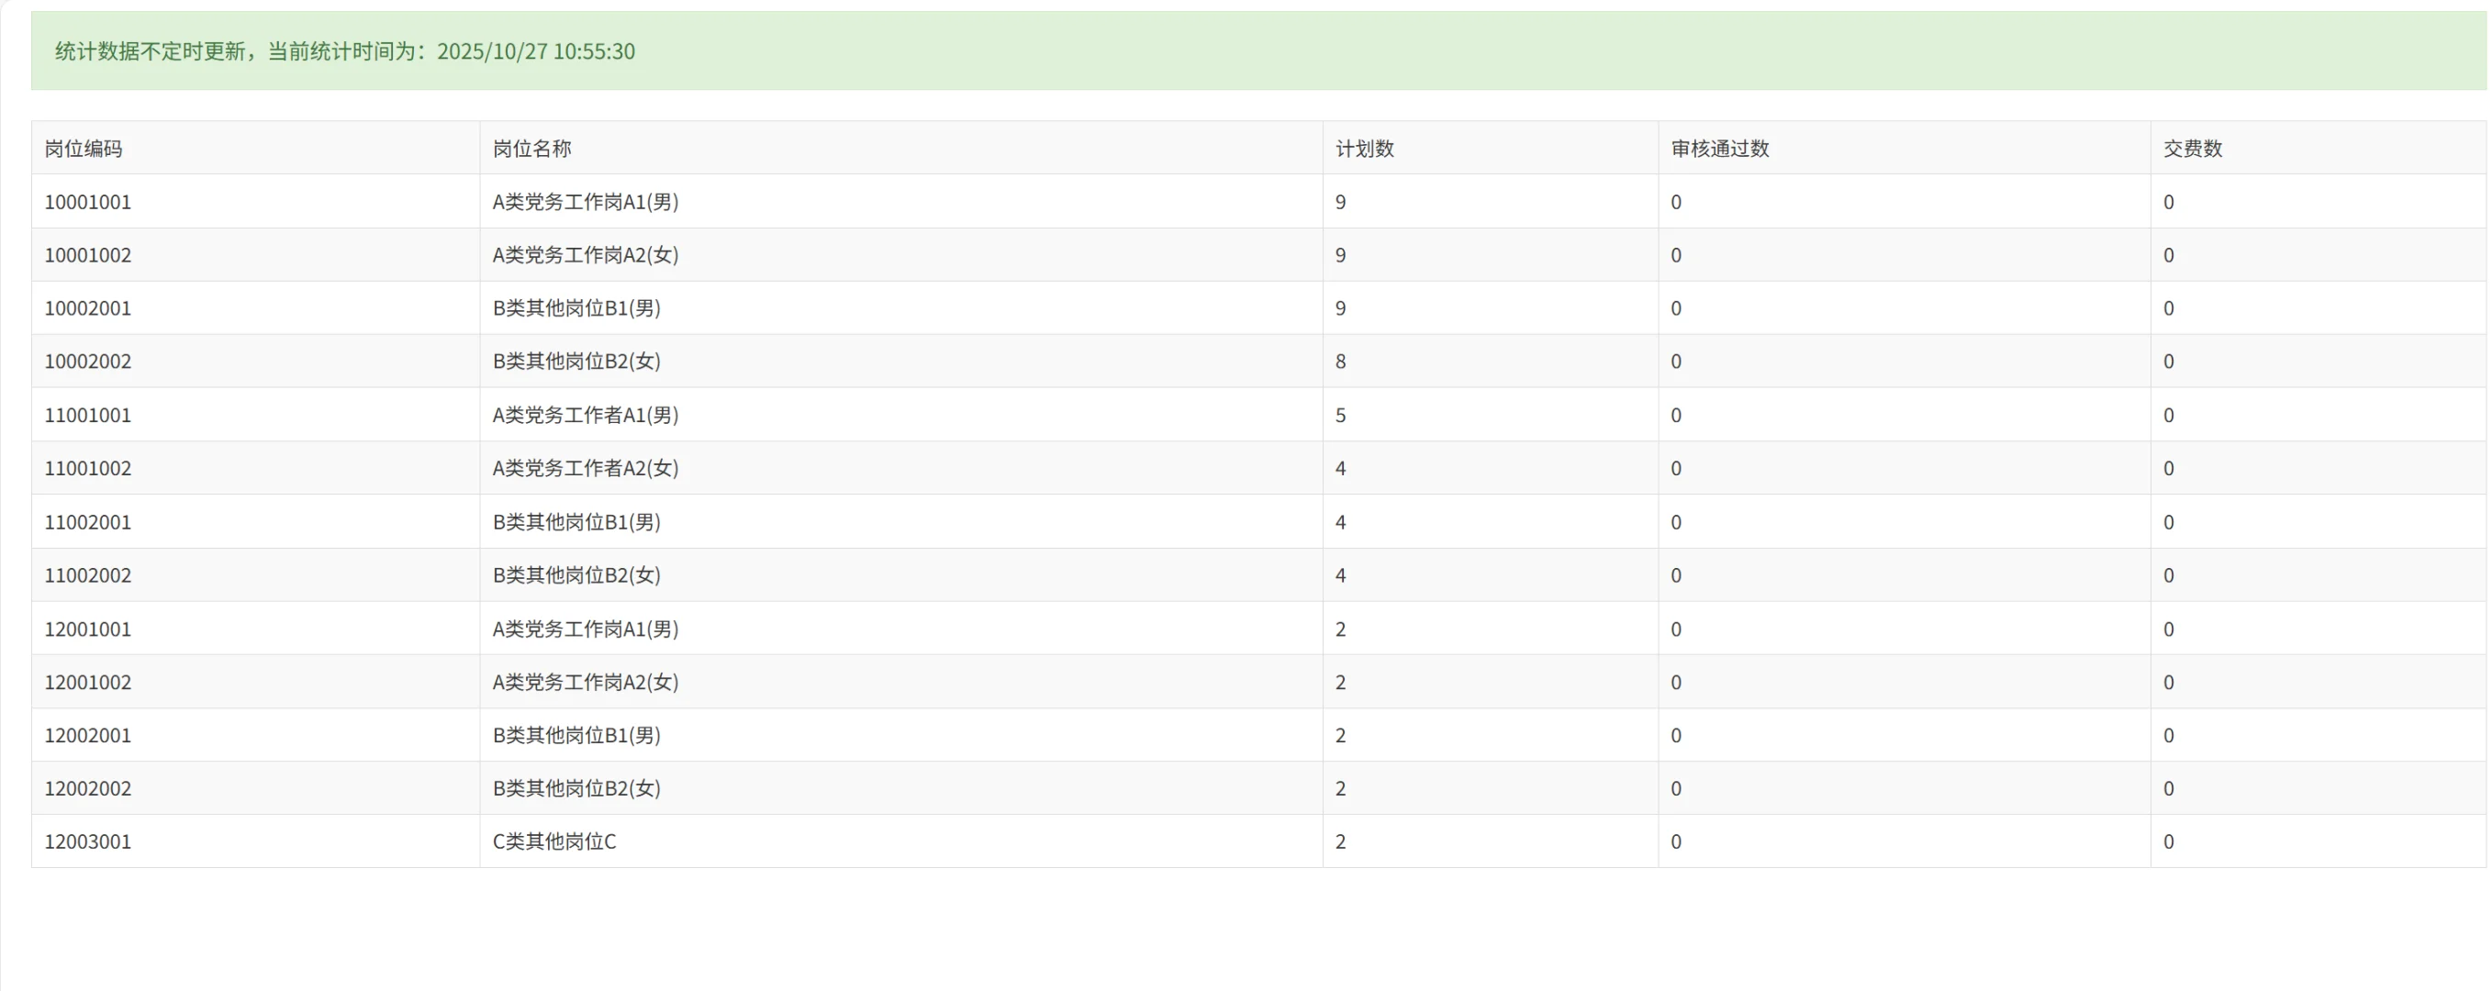Image resolution: width=2492 pixels, height=991 pixels.
Task: Select position code 10001001 cell
Action: click(88, 202)
